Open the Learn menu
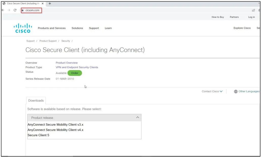Viewport: 261px width, 157px height. pos(108,28)
